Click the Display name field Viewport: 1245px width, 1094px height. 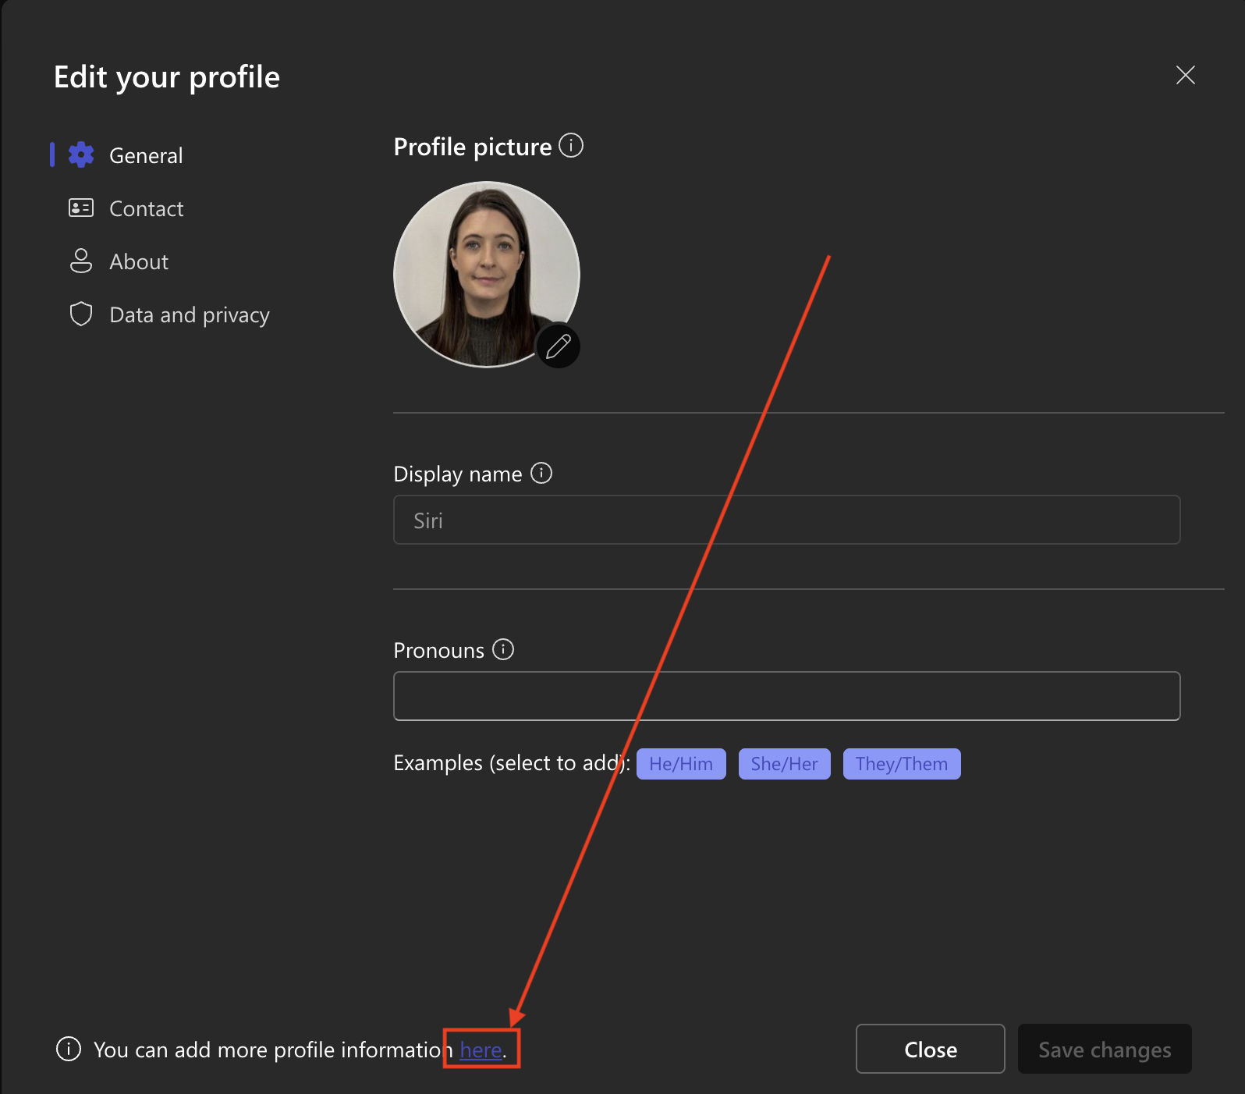click(786, 520)
